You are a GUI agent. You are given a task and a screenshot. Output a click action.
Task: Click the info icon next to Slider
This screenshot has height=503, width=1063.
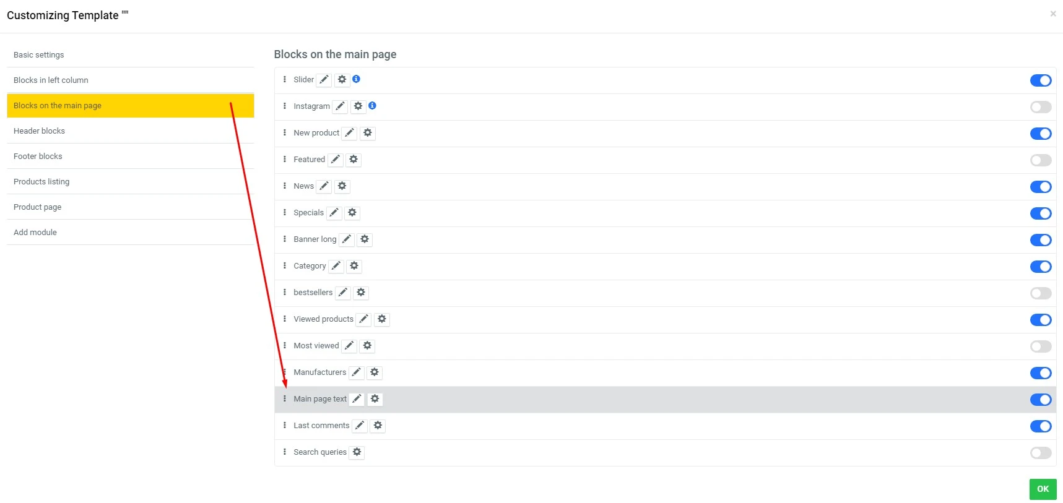356,79
